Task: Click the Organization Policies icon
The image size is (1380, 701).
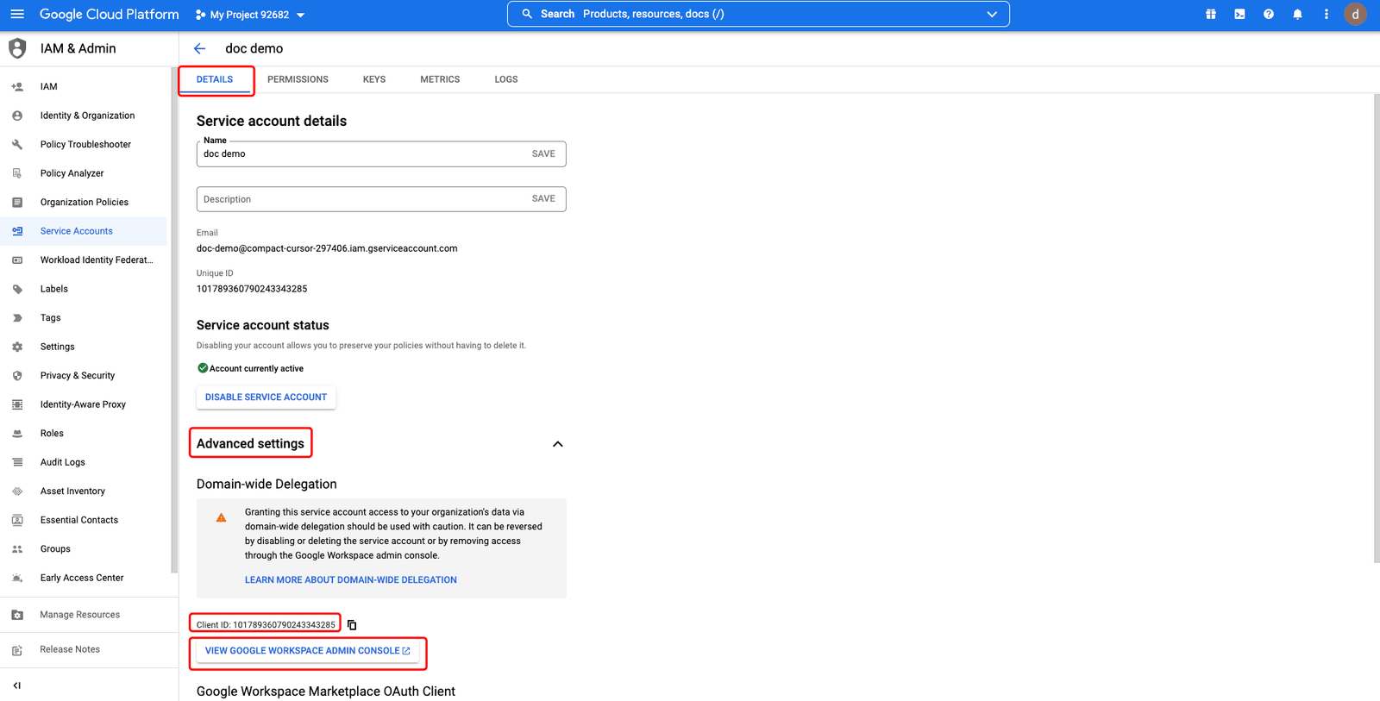Action: click(x=17, y=203)
